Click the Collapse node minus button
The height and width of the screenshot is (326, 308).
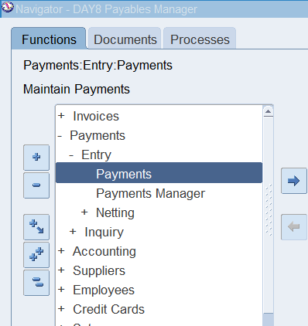[36, 185]
